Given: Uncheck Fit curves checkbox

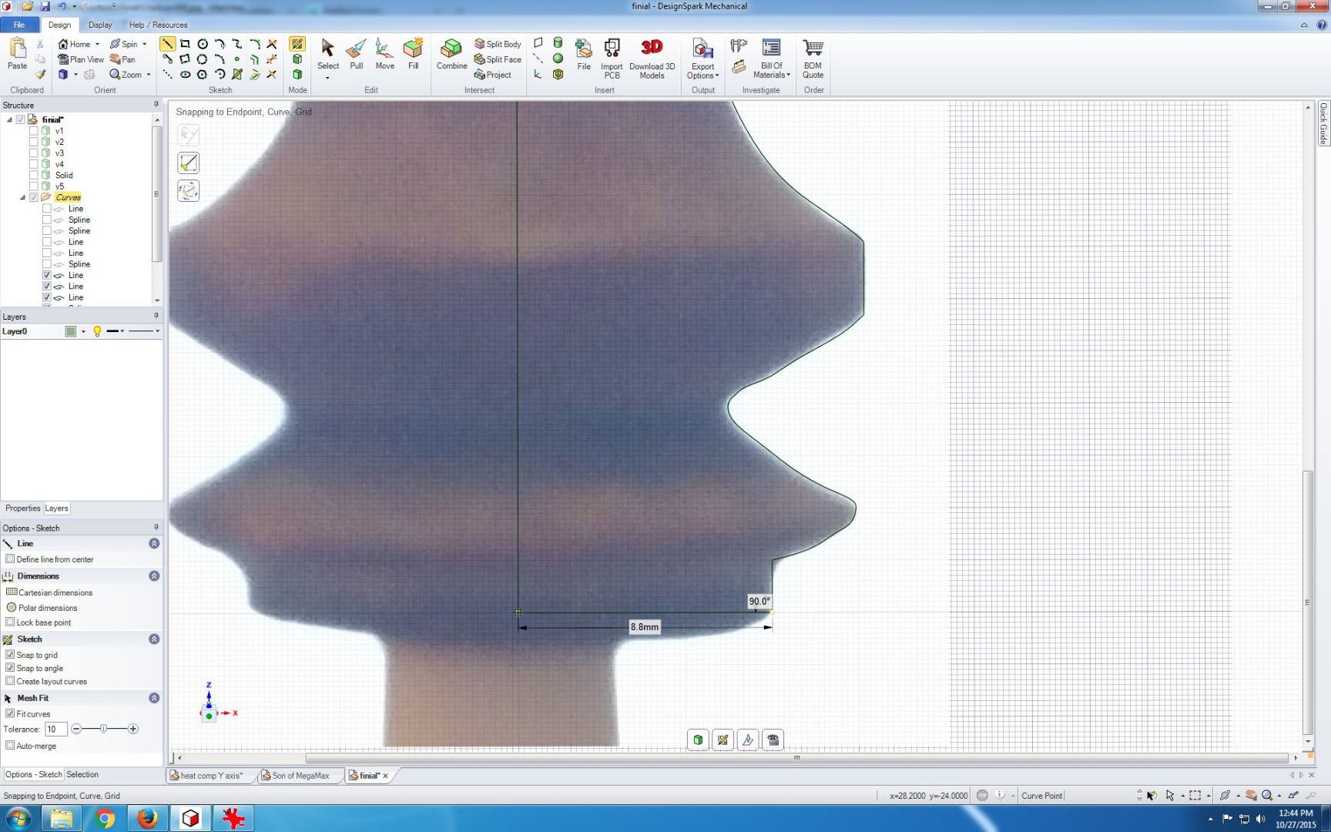Looking at the screenshot, I should coord(10,714).
